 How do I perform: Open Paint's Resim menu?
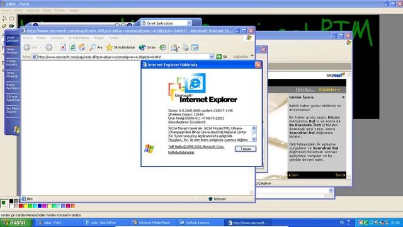click(x=47, y=10)
